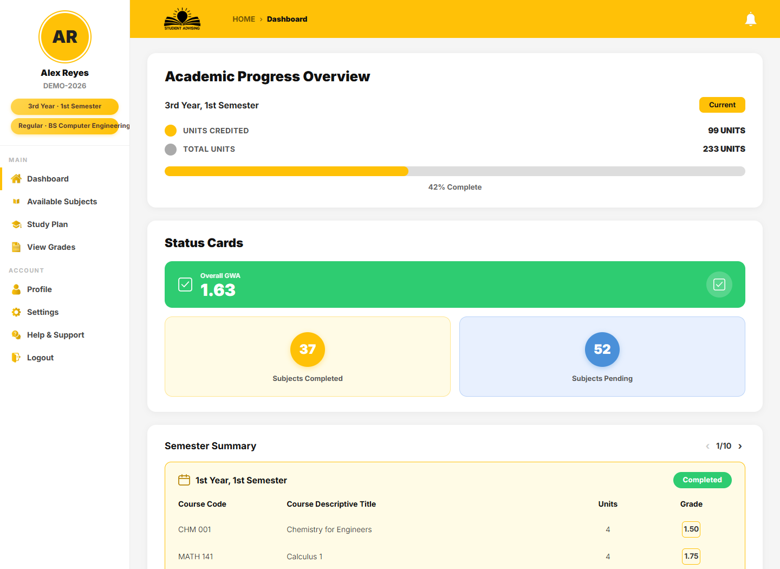780x569 pixels.
Task: Click the checkbox icon left of Overall GWA
Action: click(185, 284)
